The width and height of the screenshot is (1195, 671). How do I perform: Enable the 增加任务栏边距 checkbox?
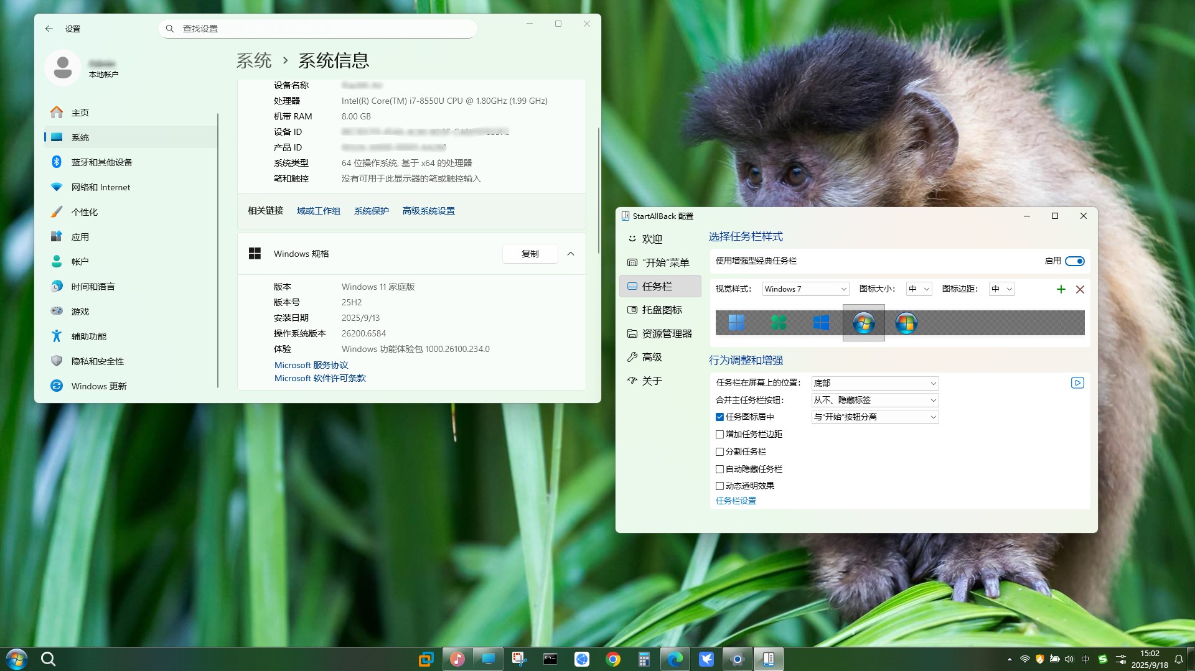[719, 435]
